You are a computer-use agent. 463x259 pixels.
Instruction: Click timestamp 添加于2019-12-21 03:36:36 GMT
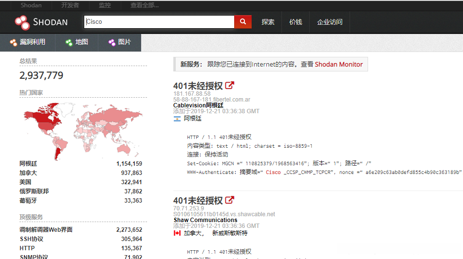point(216,225)
